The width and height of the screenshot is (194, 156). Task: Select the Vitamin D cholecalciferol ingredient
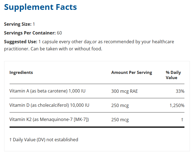click(x=49, y=105)
